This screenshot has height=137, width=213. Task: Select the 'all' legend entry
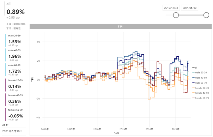[x=196, y=68]
